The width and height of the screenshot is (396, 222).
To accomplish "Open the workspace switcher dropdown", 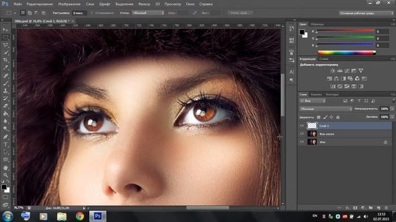I will (366, 13).
